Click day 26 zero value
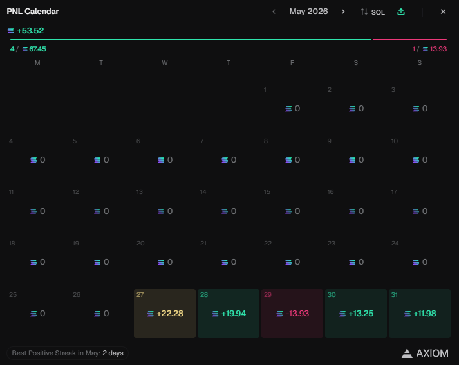Image resolution: width=459 pixels, height=365 pixels. pyautogui.click(x=106, y=314)
